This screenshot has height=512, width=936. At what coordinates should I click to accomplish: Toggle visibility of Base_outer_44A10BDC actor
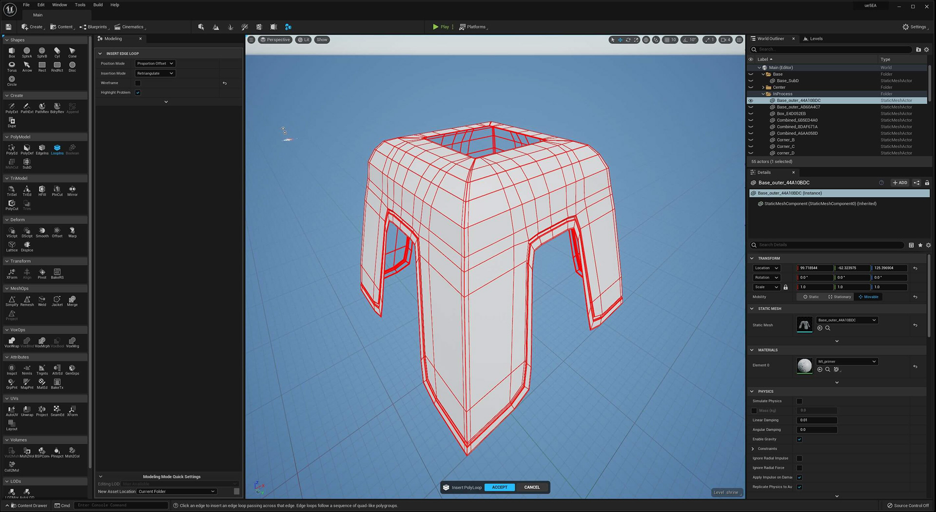[x=751, y=101]
